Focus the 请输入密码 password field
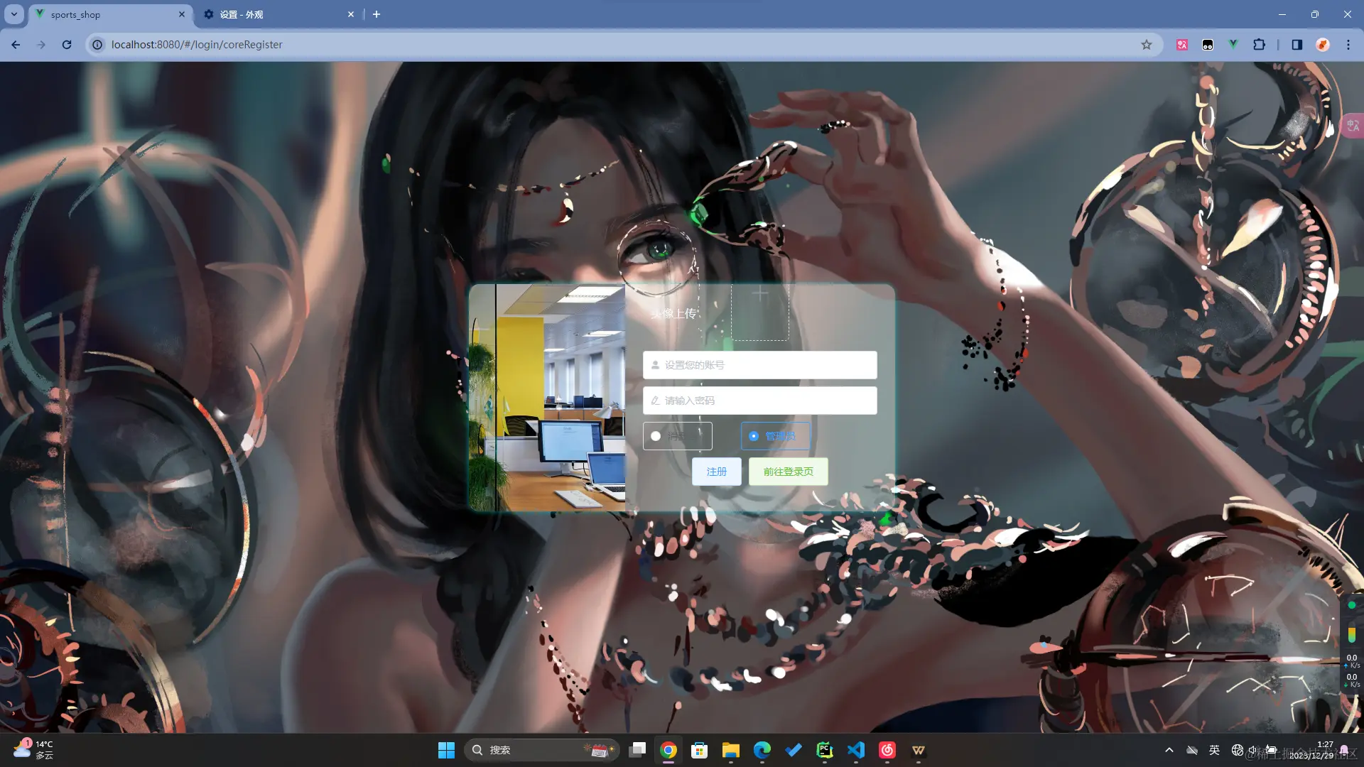The width and height of the screenshot is (1364, 767). [x=759, y=401]
